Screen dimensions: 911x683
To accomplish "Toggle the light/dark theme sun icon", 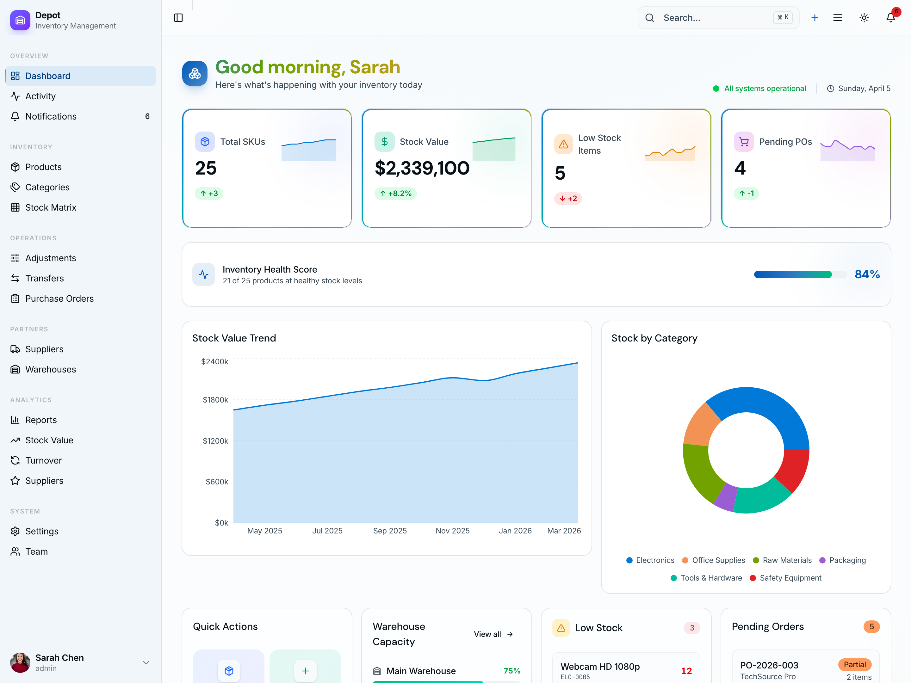I will pyautogui.click(x=864, y=18).
